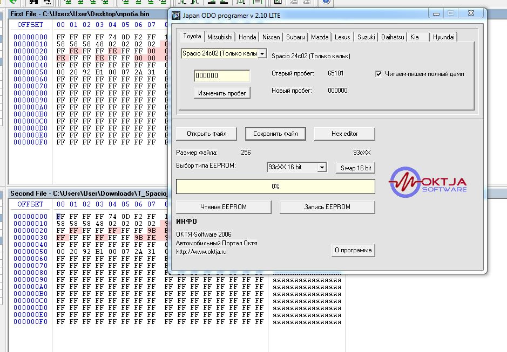Show the Daihatsu tab
Image resolution: width=507 pixels, height=352 pixels.
coord(393,37)
